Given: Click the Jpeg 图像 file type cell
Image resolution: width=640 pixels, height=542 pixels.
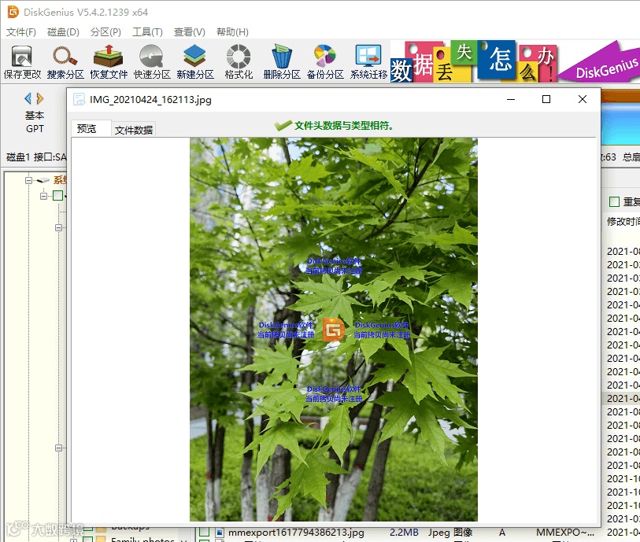Looking at the screenshot, I should (x=450, y=533).
